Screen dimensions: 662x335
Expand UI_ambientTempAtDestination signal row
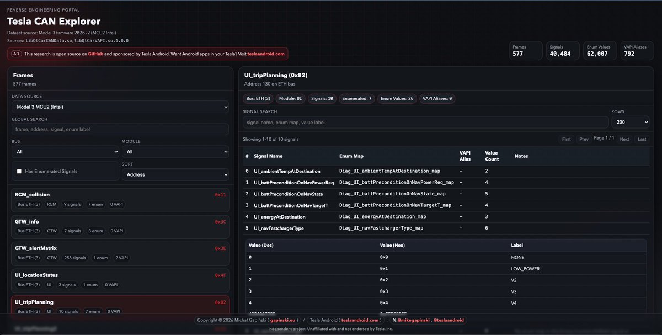446,171
